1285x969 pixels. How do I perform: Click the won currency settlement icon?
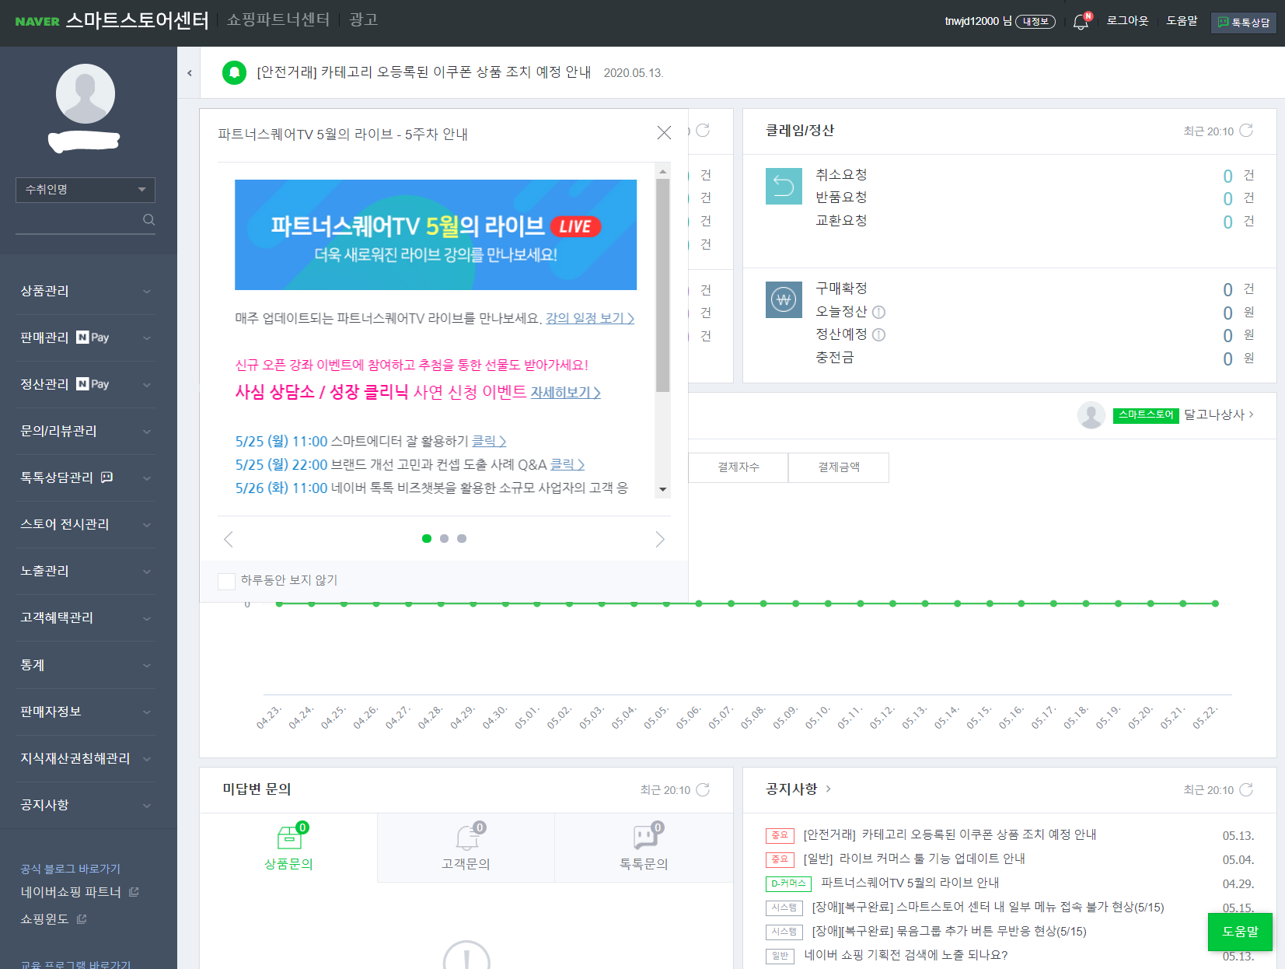784,299
